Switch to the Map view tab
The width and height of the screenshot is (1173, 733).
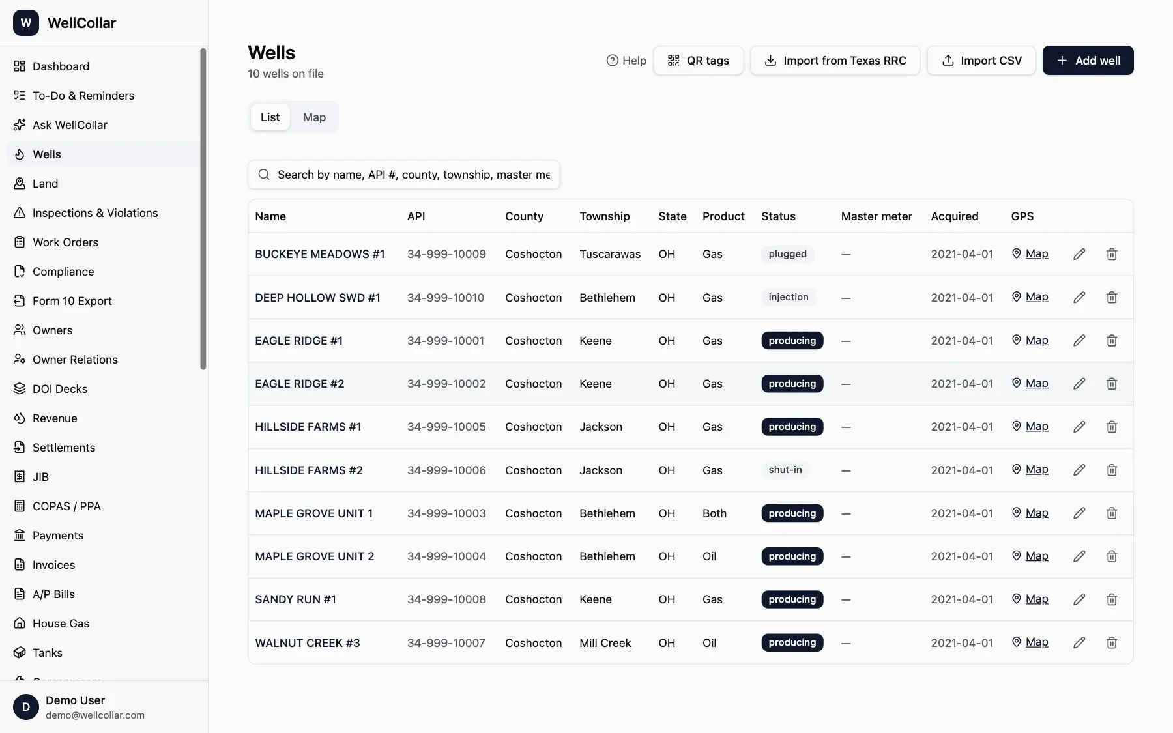click(314, 117)
